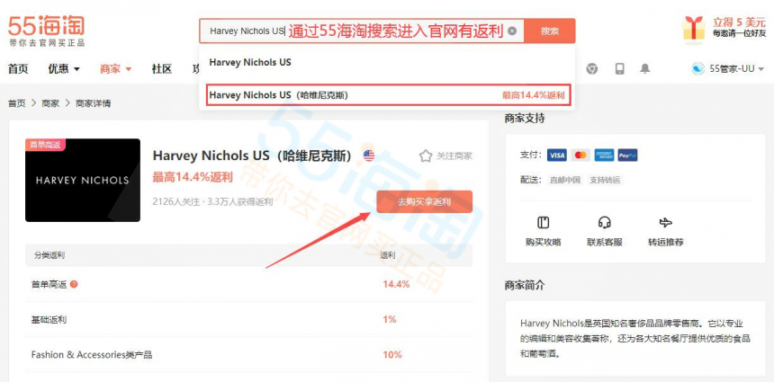Click the 1% rebate value
Screen dimensions: 774x382
(390, 319)
